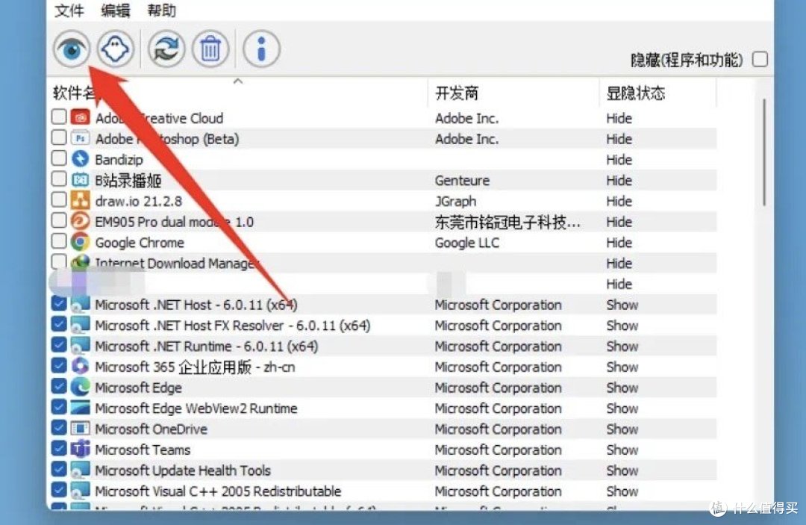This screenshot has height=525, width=806.
Task: Click Adobe Inc. in Creative Cloud row
Action: coord(466,118)
